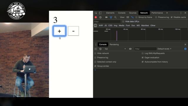Uncheck Eager evaluation option
The image size is (188, 106).
point(142,58)
